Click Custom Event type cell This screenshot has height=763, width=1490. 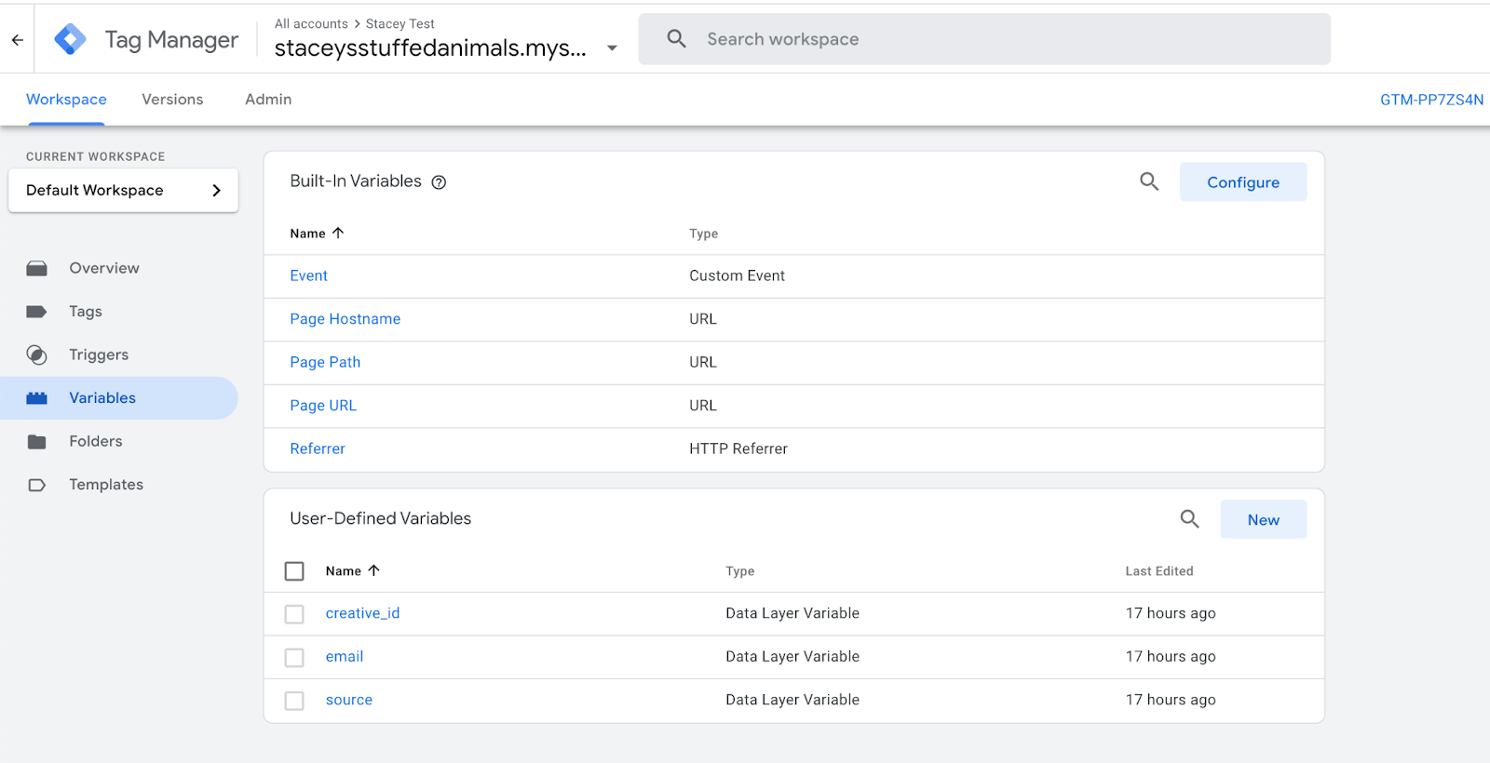[737, 275]
